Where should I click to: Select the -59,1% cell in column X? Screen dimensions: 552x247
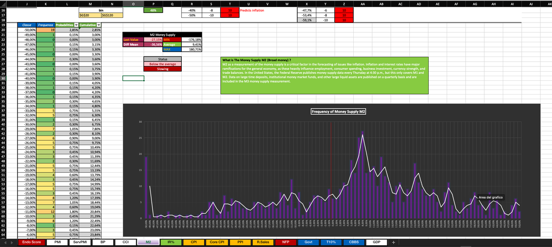pos(306,20)
